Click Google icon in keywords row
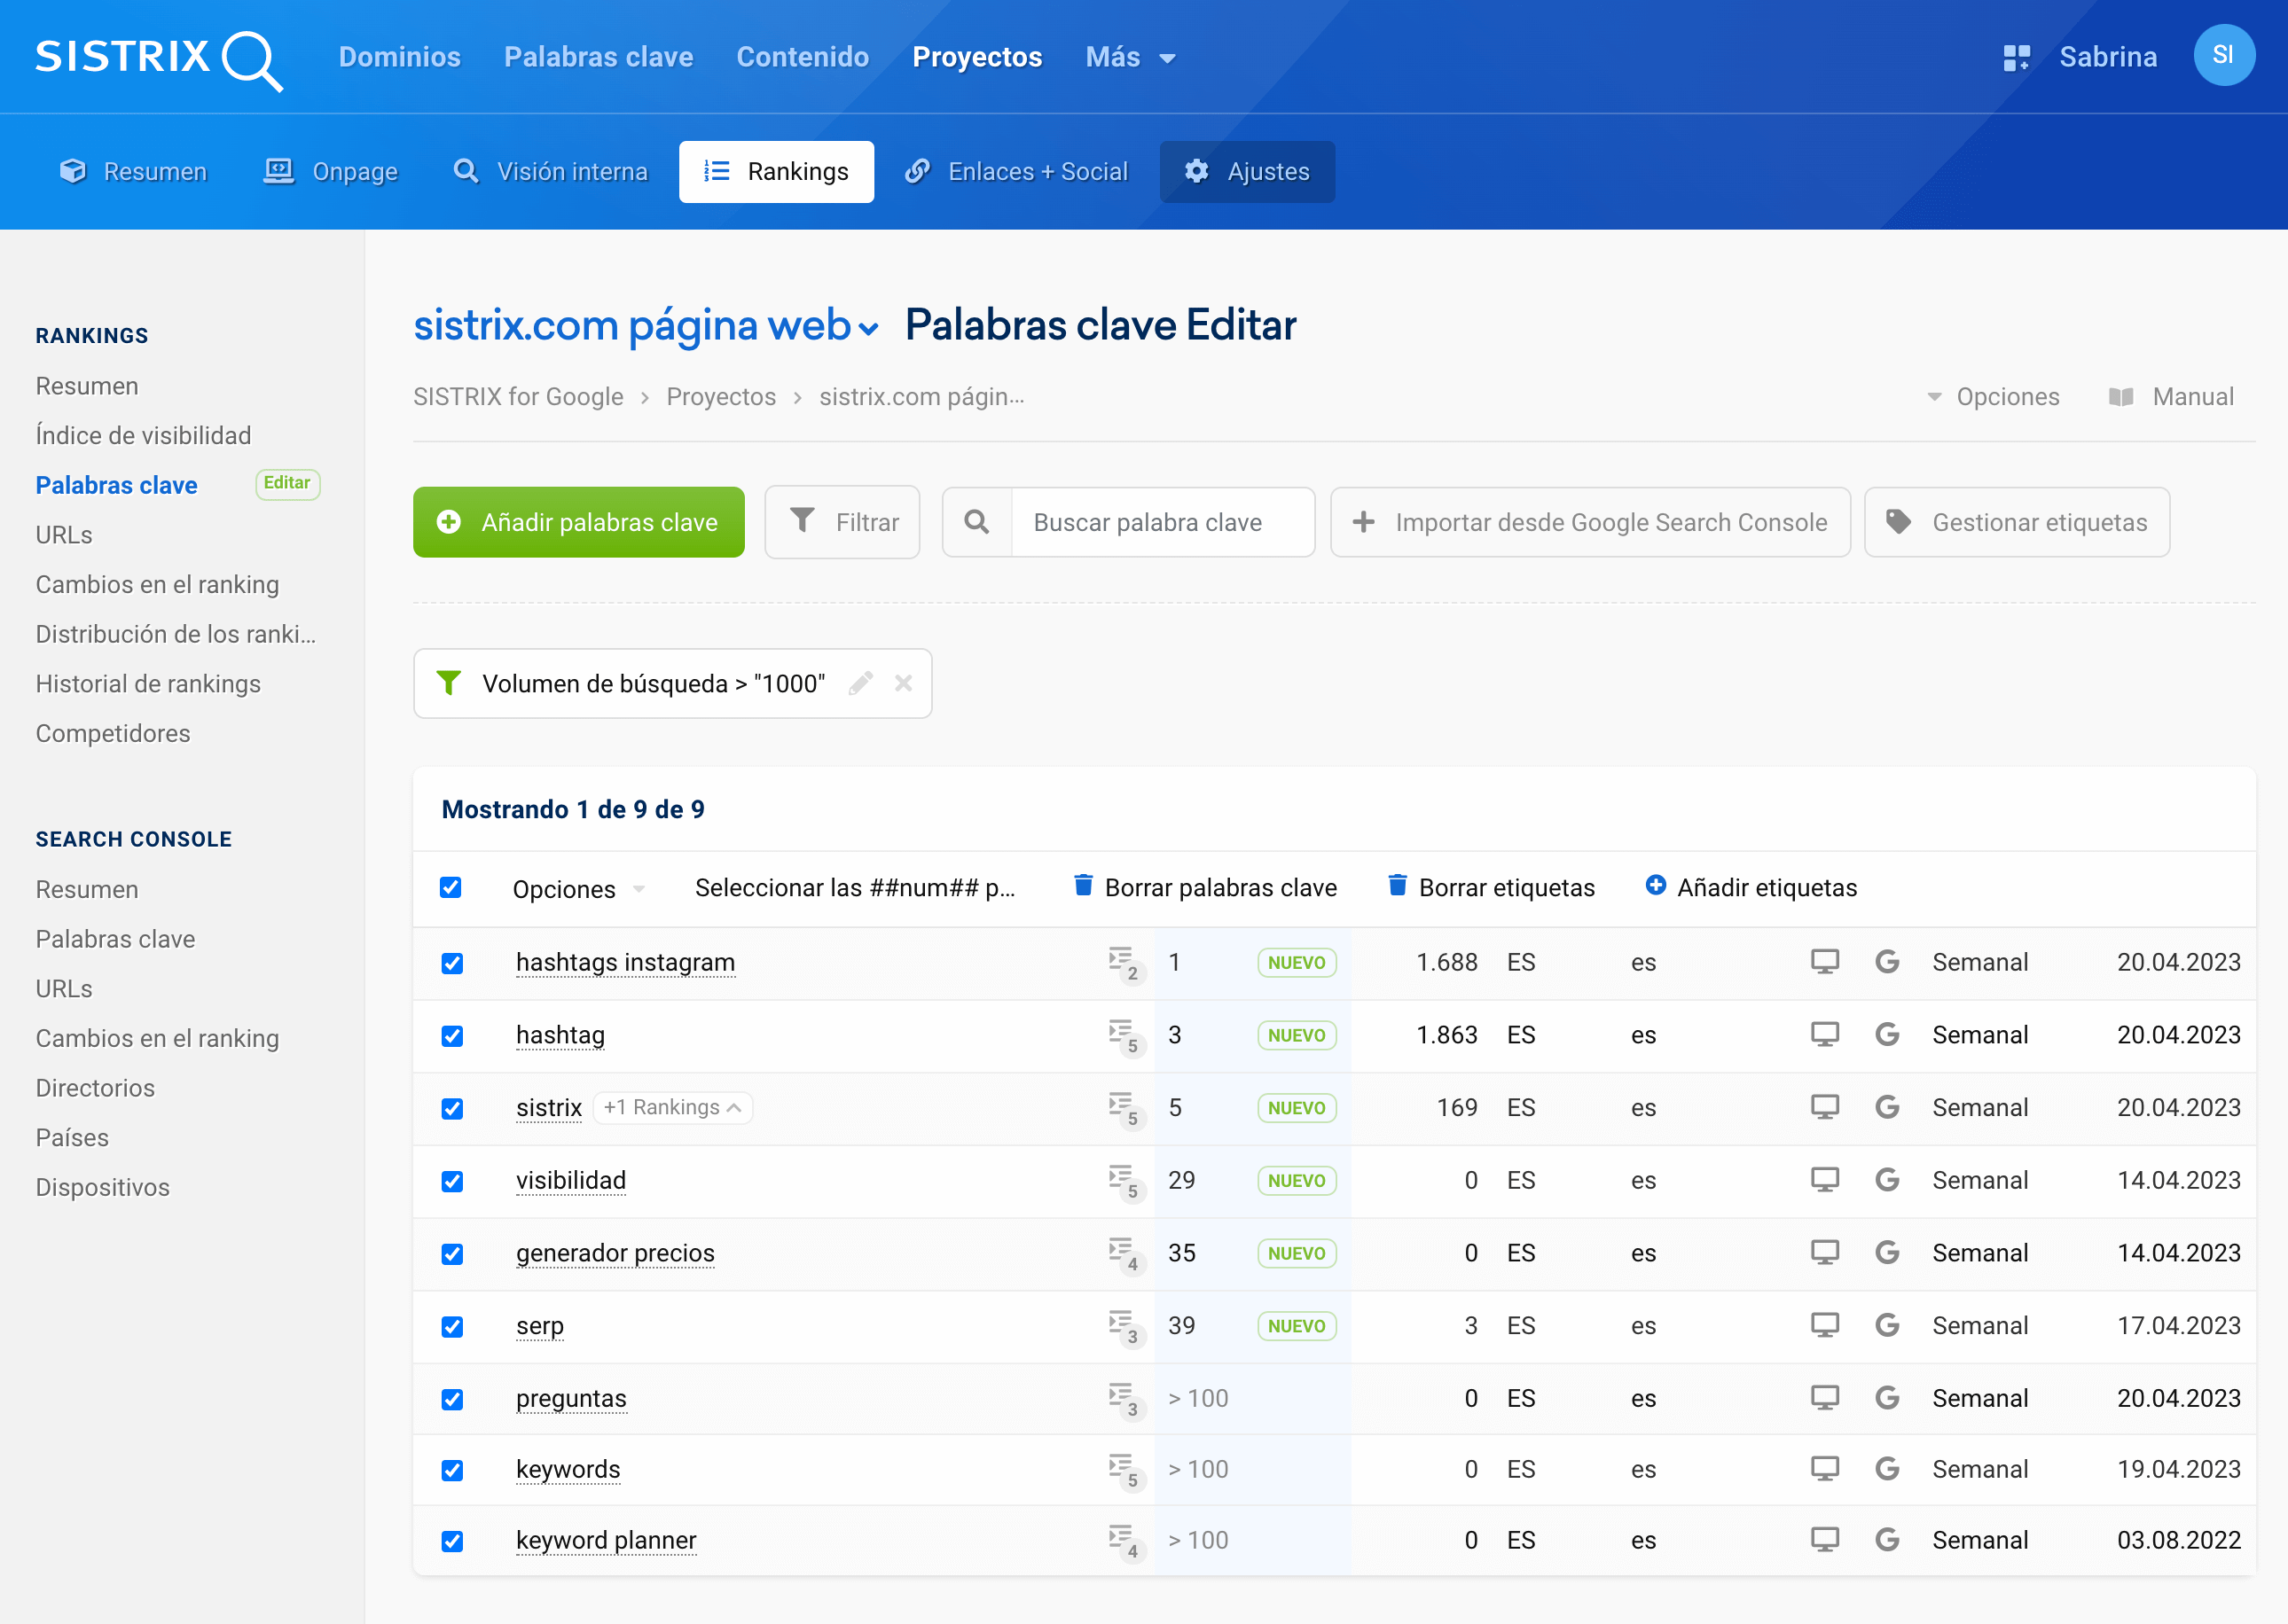Image resolution: width=2288 pixels, height=1624 pixels. 1887,1470
